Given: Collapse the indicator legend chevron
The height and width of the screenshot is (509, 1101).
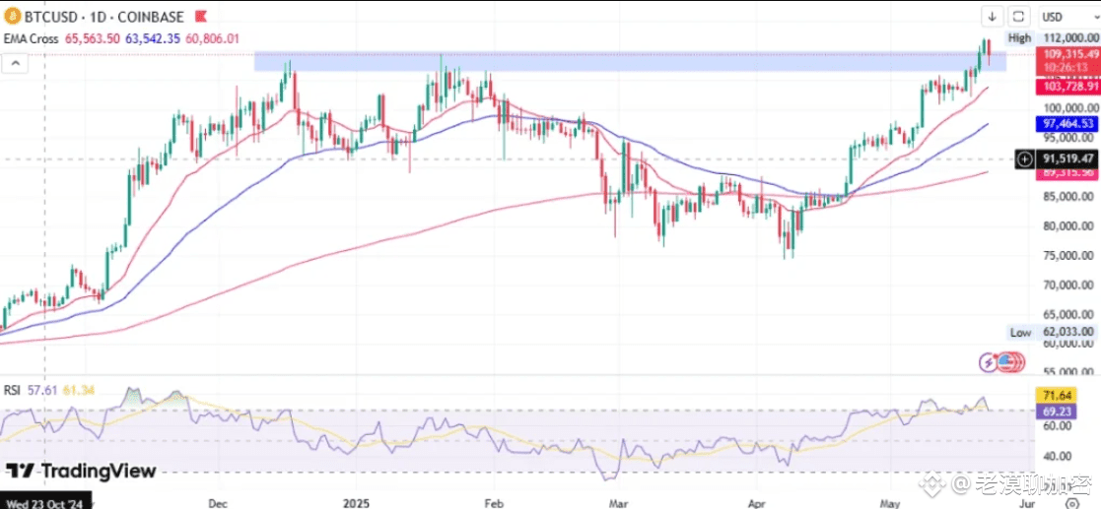Looking at the screenshot, I should click(x=14, y=64).
